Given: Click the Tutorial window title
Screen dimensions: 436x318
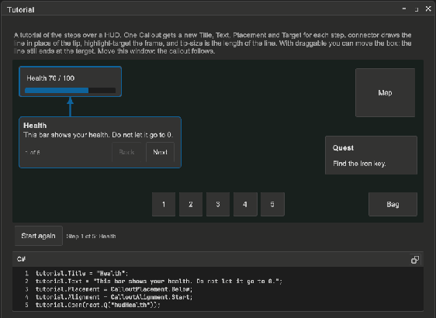Looking at the screenshot, I should [21, 10].
